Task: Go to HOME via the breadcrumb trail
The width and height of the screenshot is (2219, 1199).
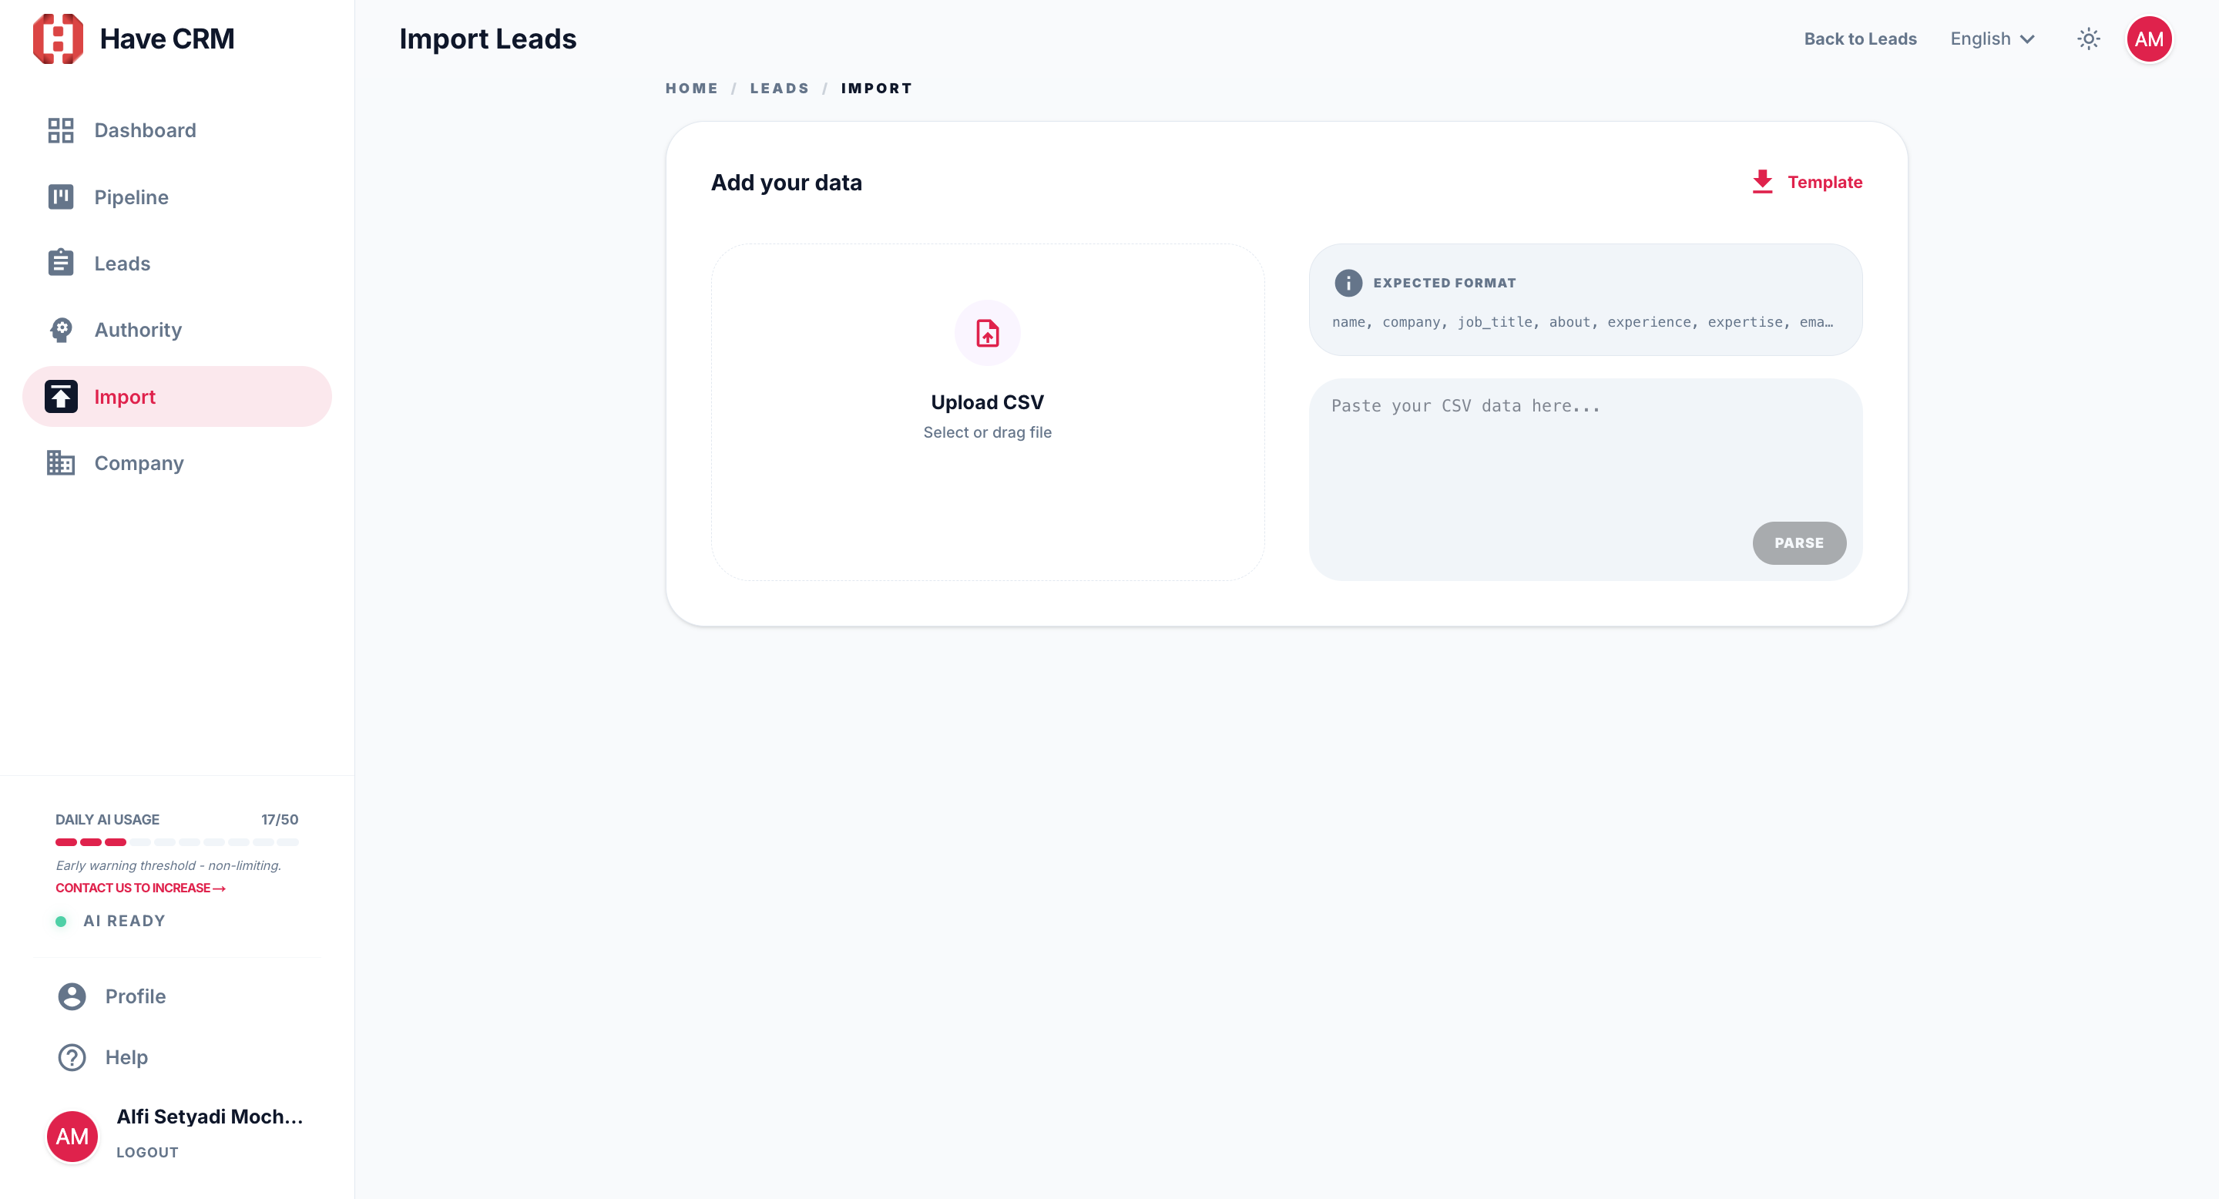Action: (x=691, y=88)
